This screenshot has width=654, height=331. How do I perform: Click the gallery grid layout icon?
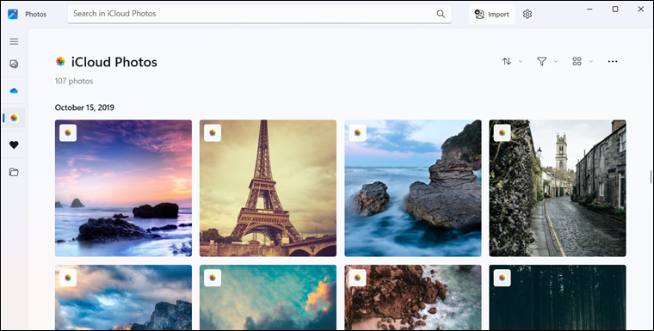tap(577, 61)
